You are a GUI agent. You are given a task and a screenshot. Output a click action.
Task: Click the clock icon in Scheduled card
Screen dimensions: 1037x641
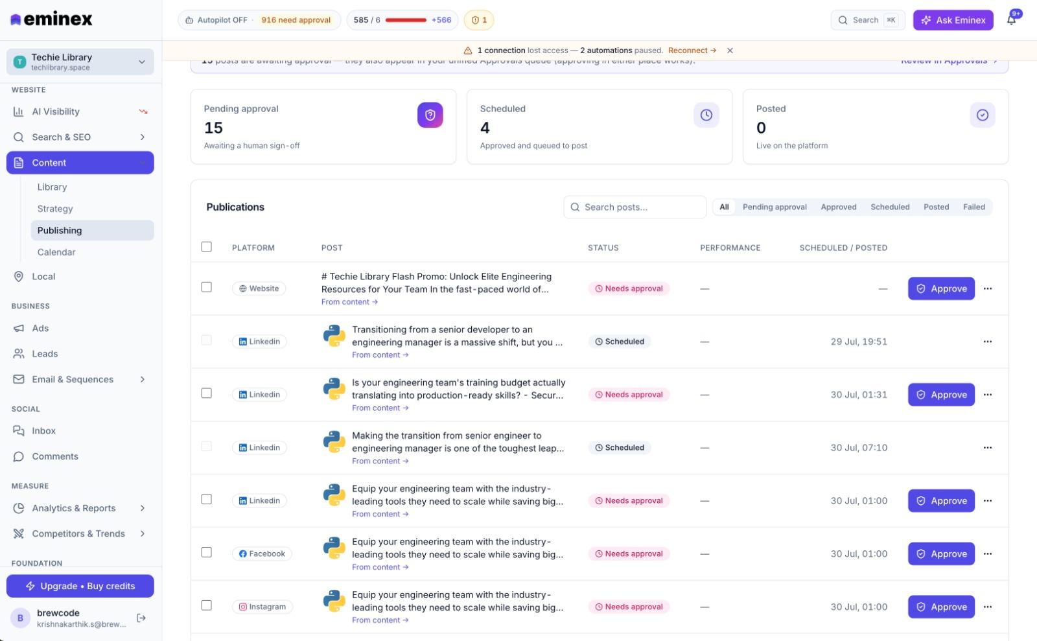(x=706, y=115)
